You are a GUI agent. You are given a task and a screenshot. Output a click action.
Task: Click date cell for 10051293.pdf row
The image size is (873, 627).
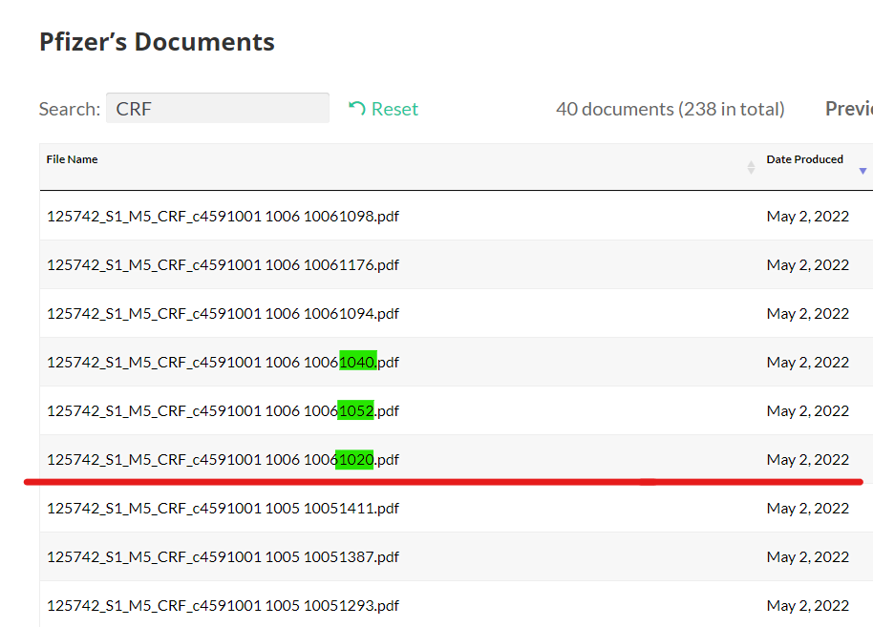point(808,605)
